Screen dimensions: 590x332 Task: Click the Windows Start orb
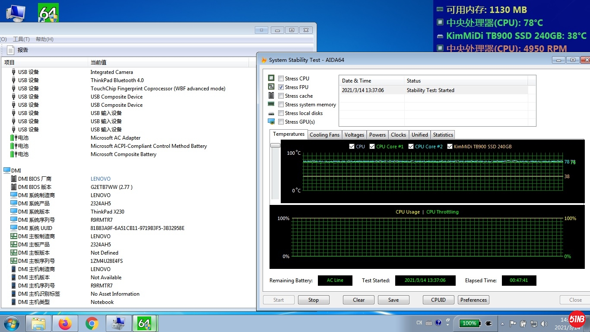point(12,323)
